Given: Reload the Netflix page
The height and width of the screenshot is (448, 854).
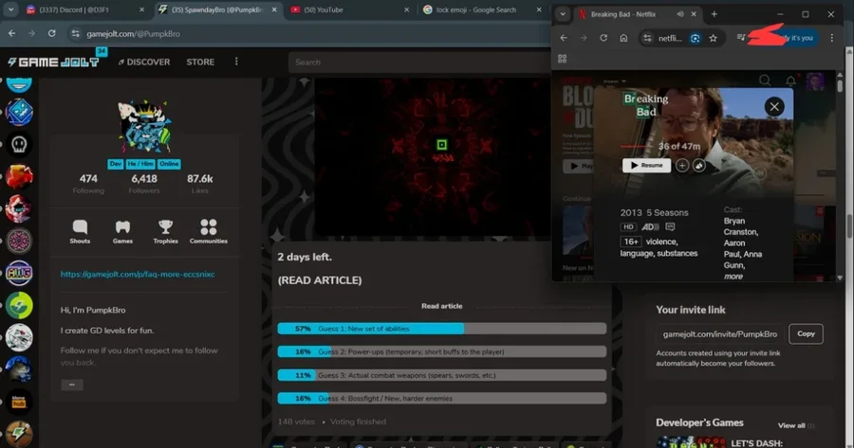Looking at the screenshot, I should coord(603,38).
